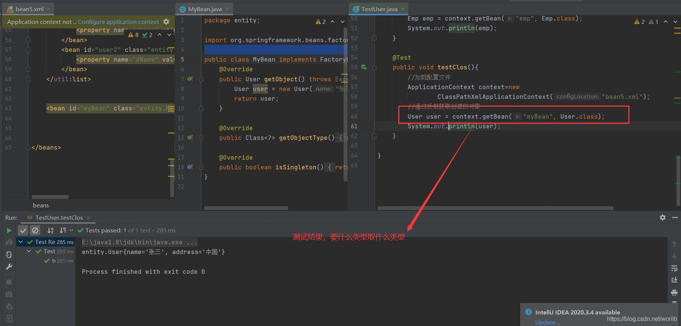Fold bean user2 element at line 57
Screen dimensions: 681x326
(28, 50)
